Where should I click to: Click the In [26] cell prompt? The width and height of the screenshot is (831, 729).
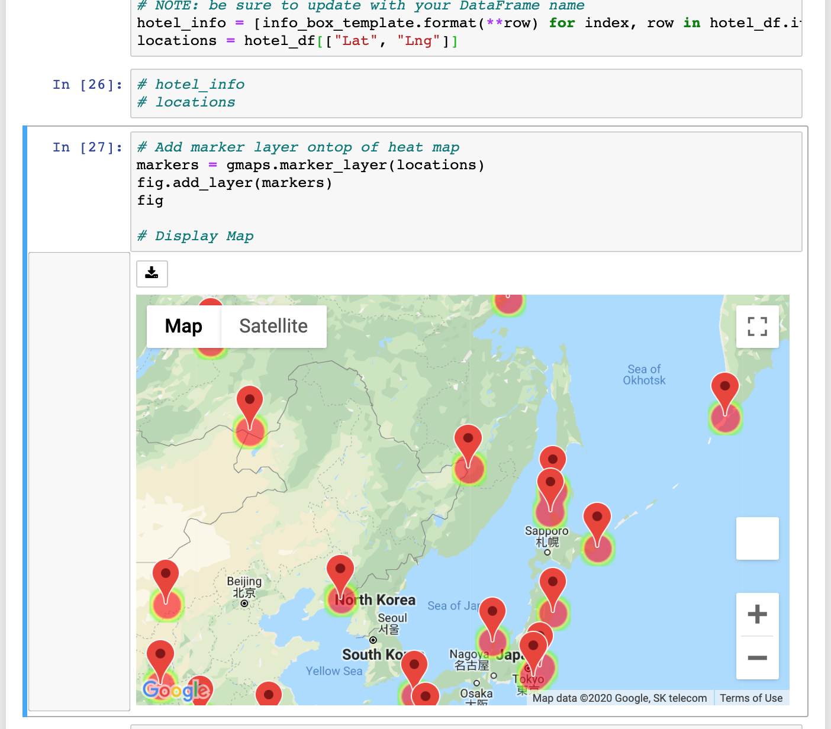(88, 85)
